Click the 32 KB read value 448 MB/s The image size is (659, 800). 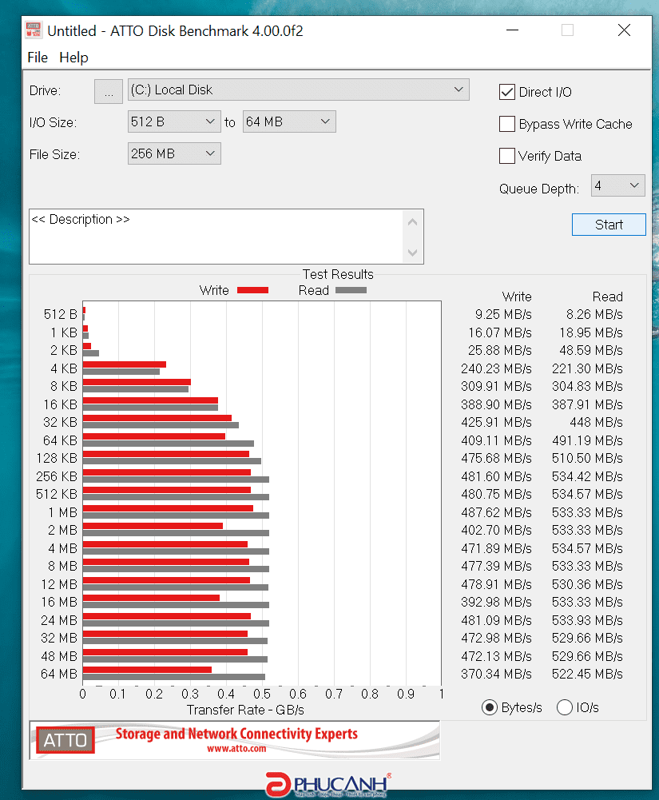(x=596, y=423)
